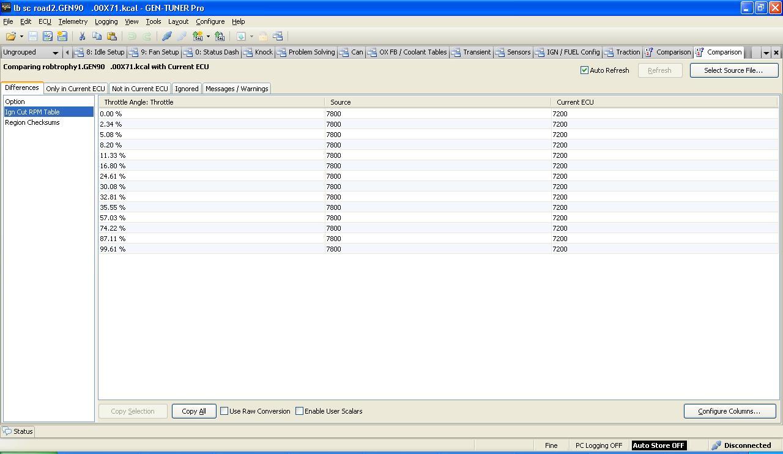The width and height of the screenshot is (783, 454).
Task: Tick the Enable User Scalars checkbox
Action: click(x=300, y=411)
